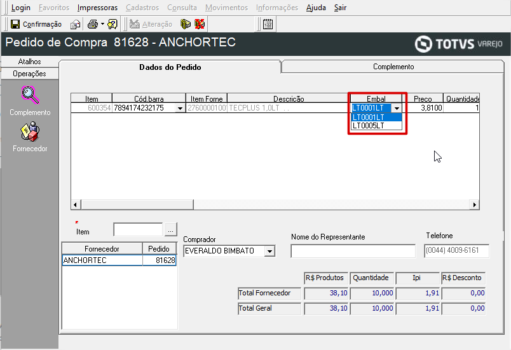
Task: Click Total Fornecedor R$ Produtos value 38,10
Action: click(x=326, y=293)
